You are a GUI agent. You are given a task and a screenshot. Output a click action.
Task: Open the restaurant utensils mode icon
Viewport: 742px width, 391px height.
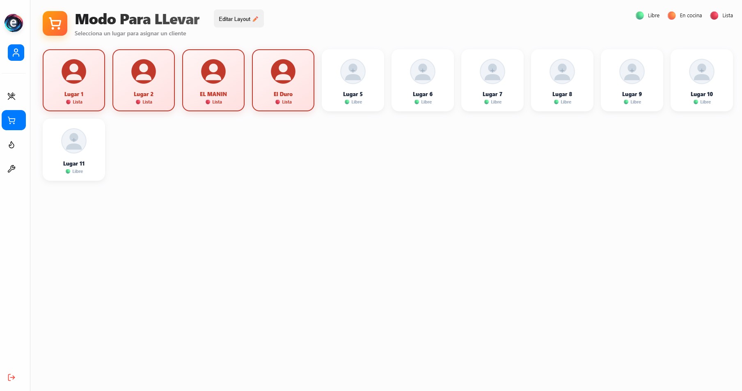pos(11,96)
